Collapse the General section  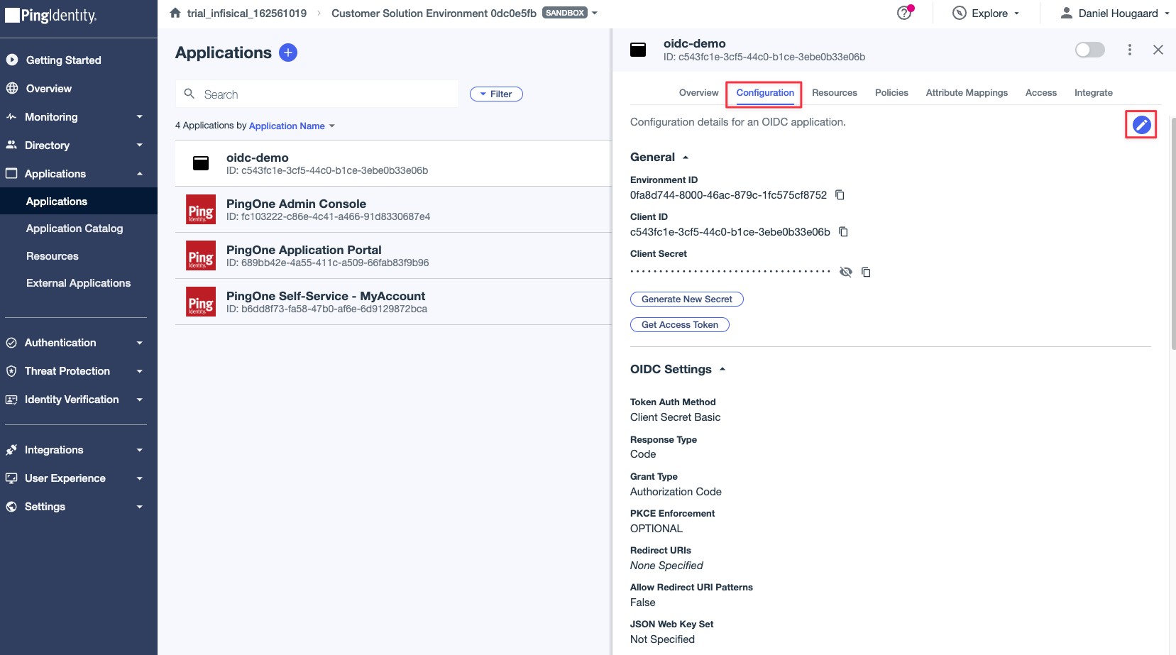659,158
